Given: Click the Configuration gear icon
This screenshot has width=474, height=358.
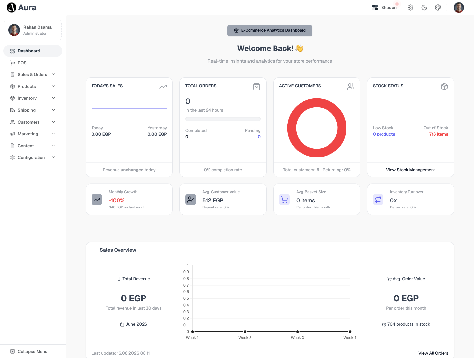Looking at the screenshot, I should tap(13, 158).
